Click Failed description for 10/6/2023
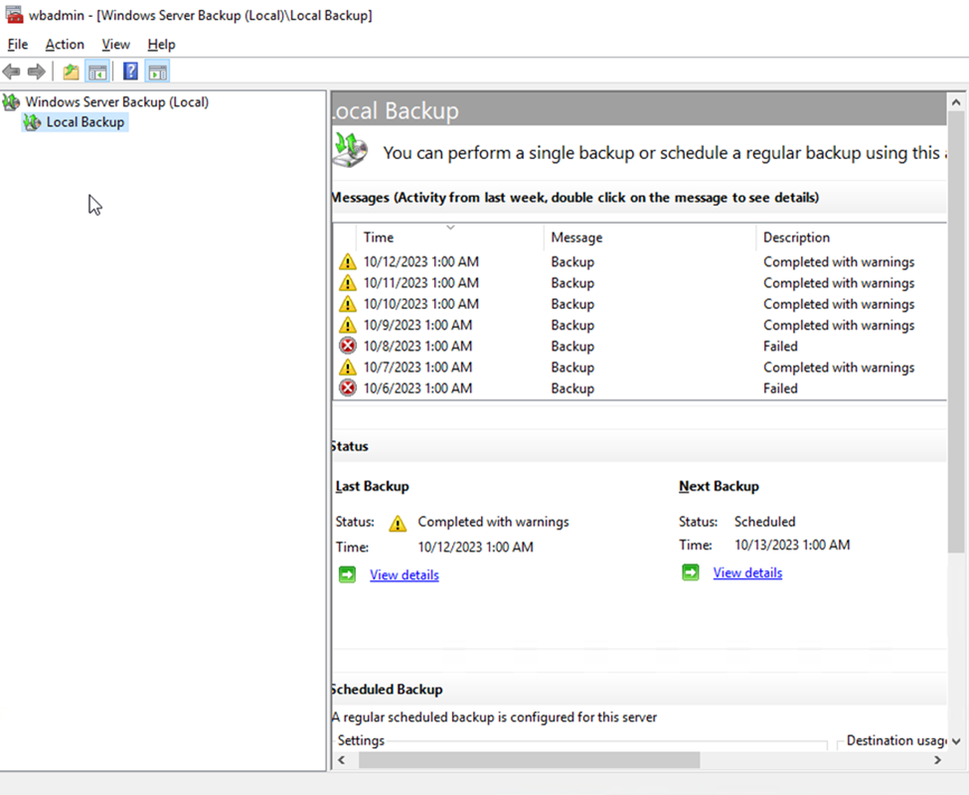 (x=780, y=388)
